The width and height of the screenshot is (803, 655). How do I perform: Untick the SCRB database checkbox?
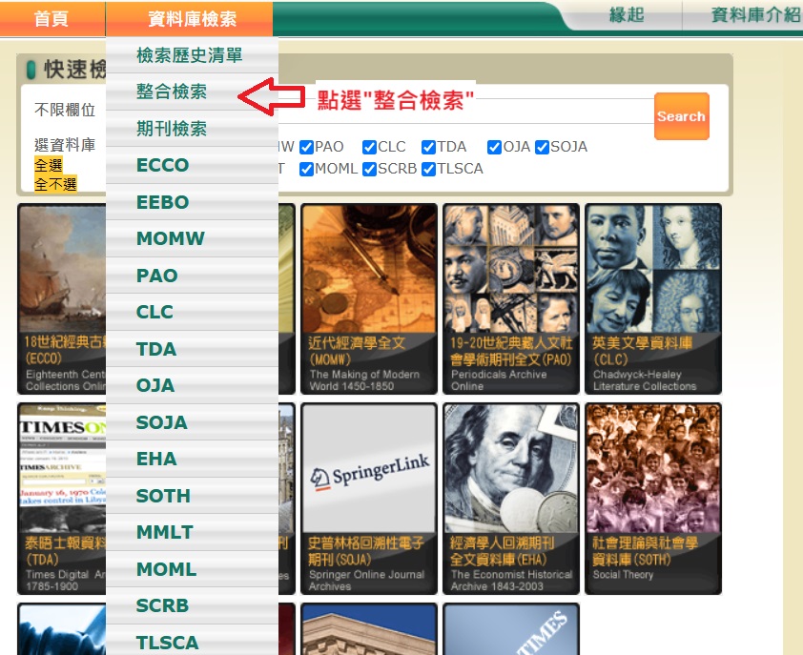pyautogui.click(x=369, y=170)
